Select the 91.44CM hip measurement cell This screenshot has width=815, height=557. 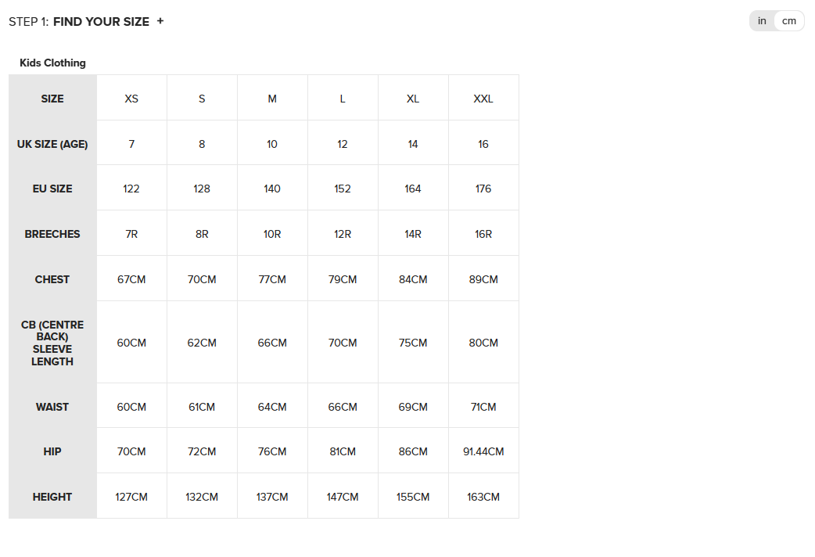point(483,451)
